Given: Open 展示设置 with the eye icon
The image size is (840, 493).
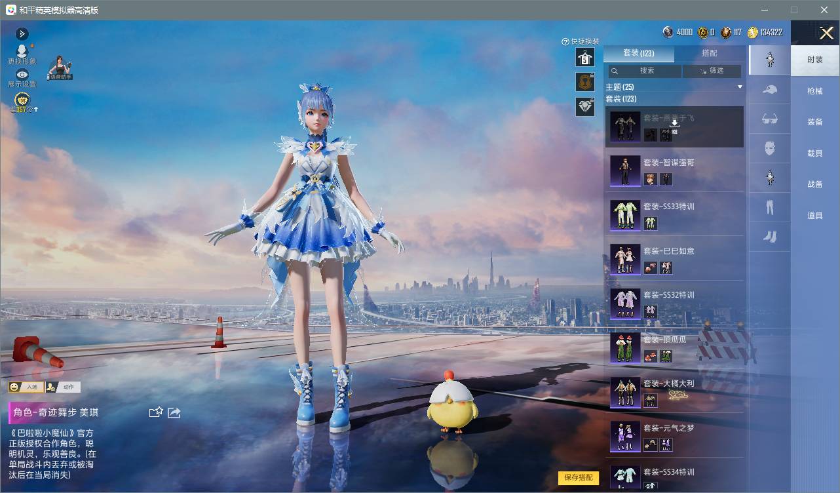Looking at the screenshot, I should (22, 79).
